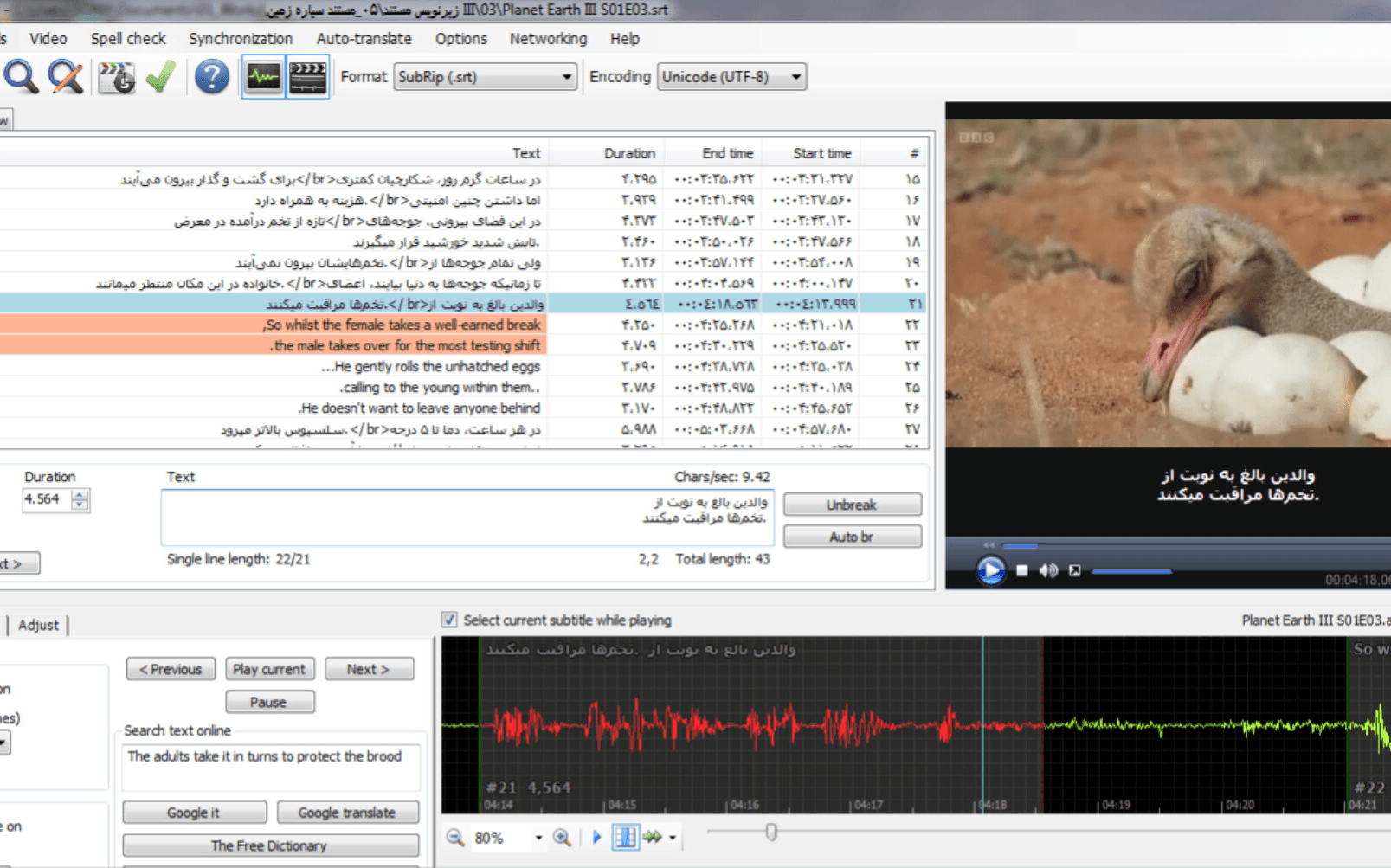Adjust the video player volume slider

[1132, 571]
